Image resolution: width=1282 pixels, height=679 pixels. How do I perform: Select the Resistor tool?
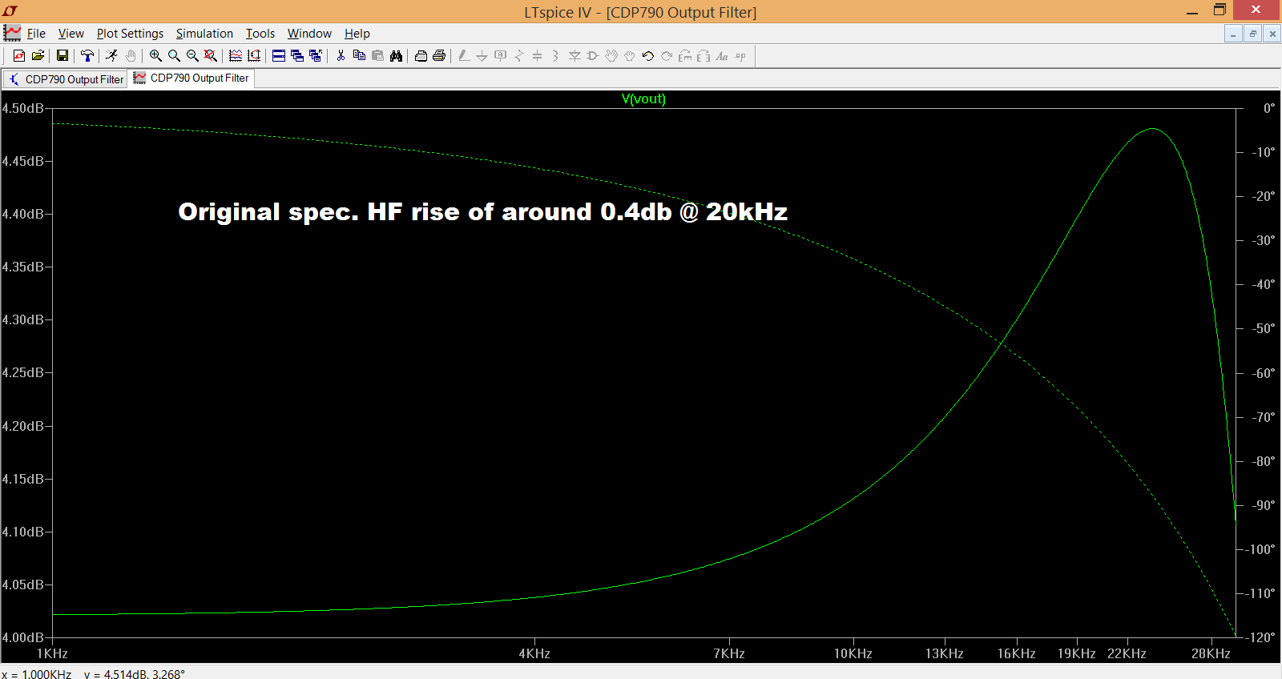point(519,55)
